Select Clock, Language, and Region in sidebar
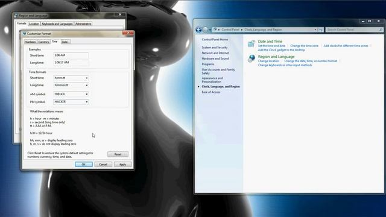Image resolution: width=386 pixels, height=217 pixels. 221,87
